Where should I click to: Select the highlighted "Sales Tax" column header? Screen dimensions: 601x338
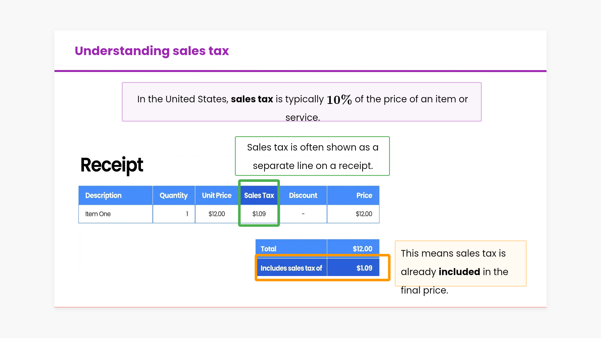click(x=259, y=196)
